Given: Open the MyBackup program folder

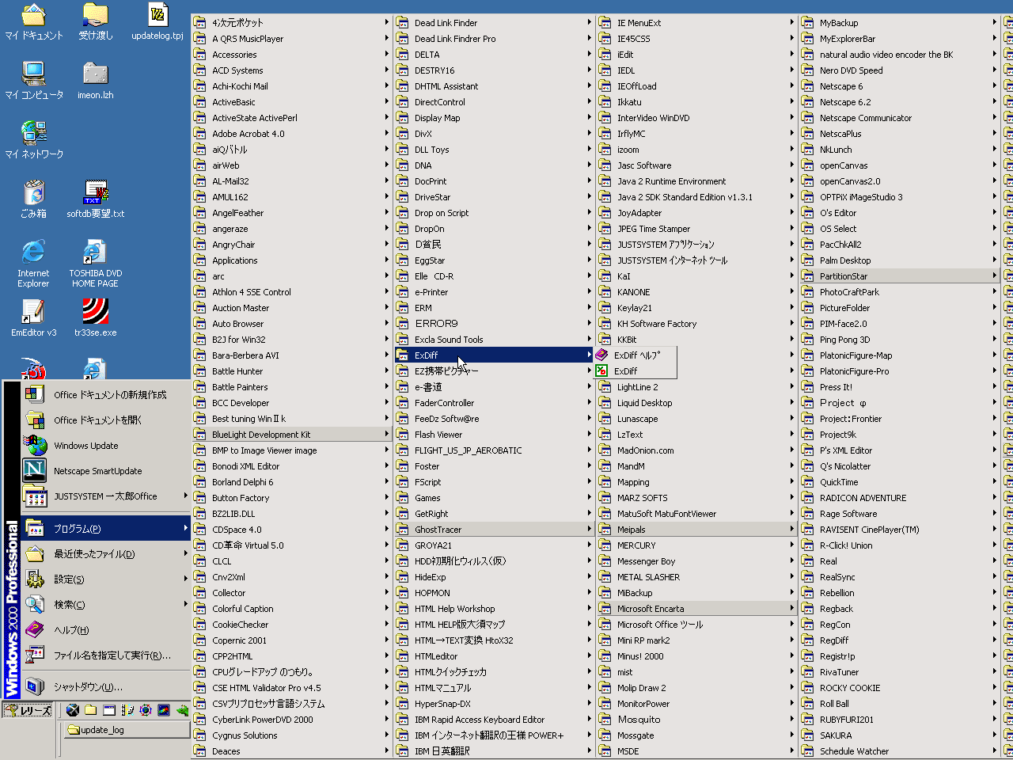Looking at the screenshot, I should 900,22.
